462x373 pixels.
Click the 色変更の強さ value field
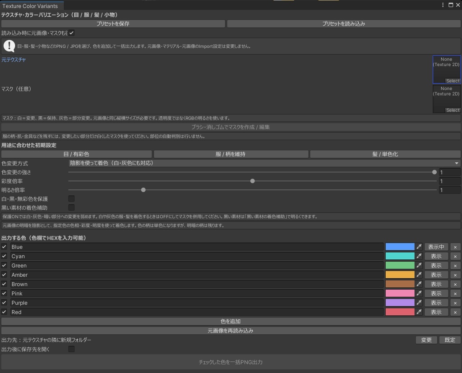[450, 172]
